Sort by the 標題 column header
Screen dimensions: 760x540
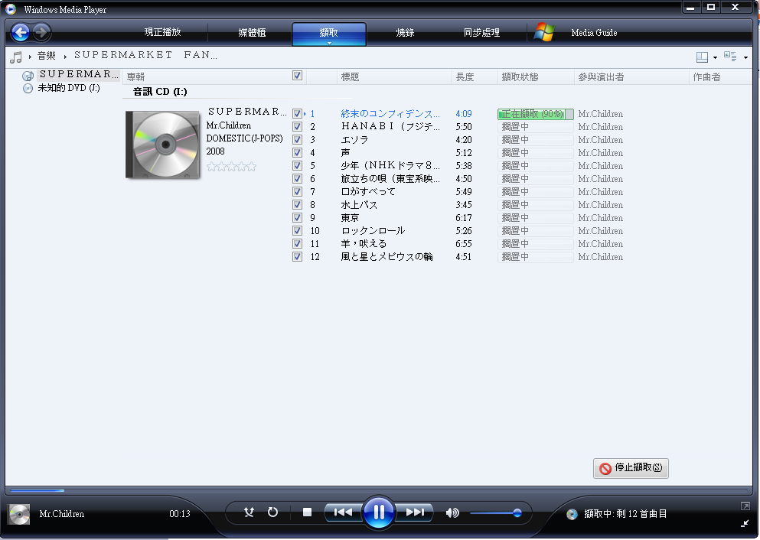coord(394,77)
